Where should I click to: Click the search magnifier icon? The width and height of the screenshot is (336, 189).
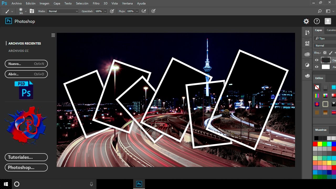pos(320,11)
